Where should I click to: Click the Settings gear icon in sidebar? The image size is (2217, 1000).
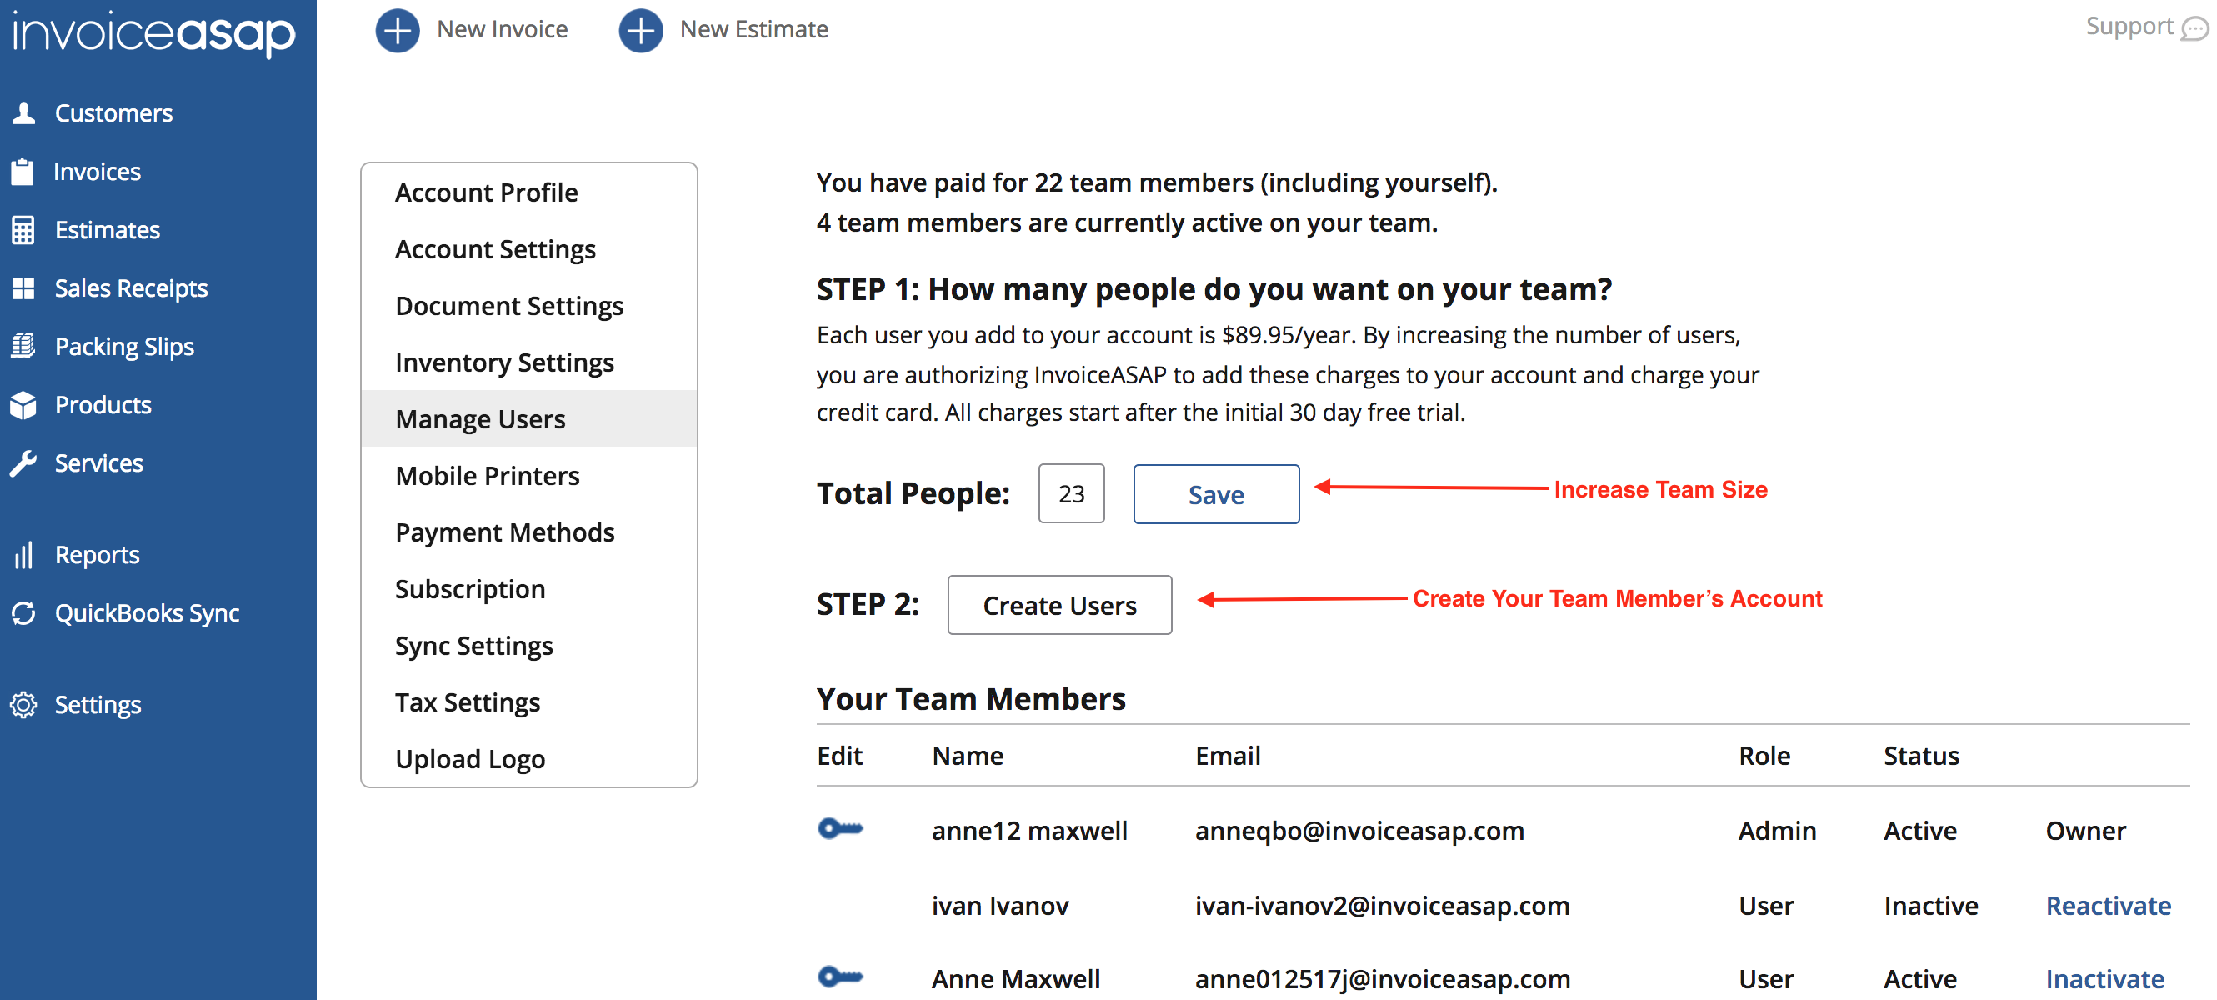coord(24,705)
